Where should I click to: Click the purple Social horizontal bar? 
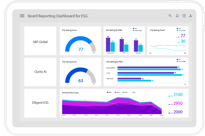(x=145, y=73)
